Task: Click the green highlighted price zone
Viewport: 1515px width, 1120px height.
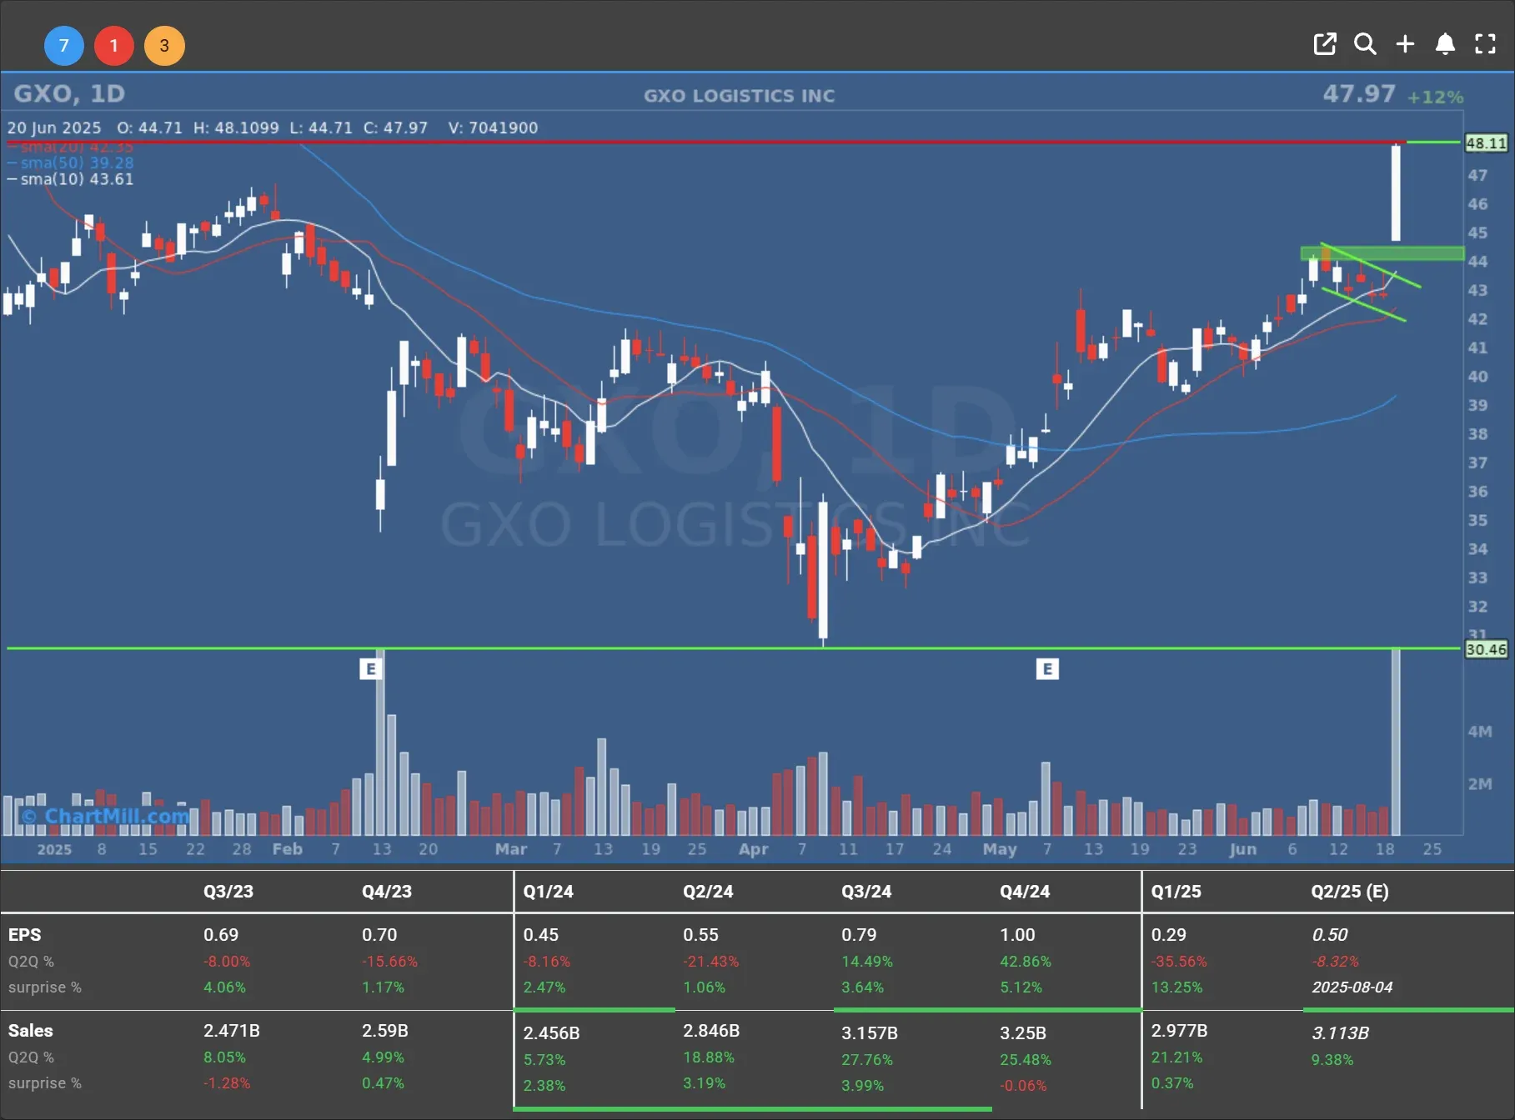Action: (x=1382, y=253)
